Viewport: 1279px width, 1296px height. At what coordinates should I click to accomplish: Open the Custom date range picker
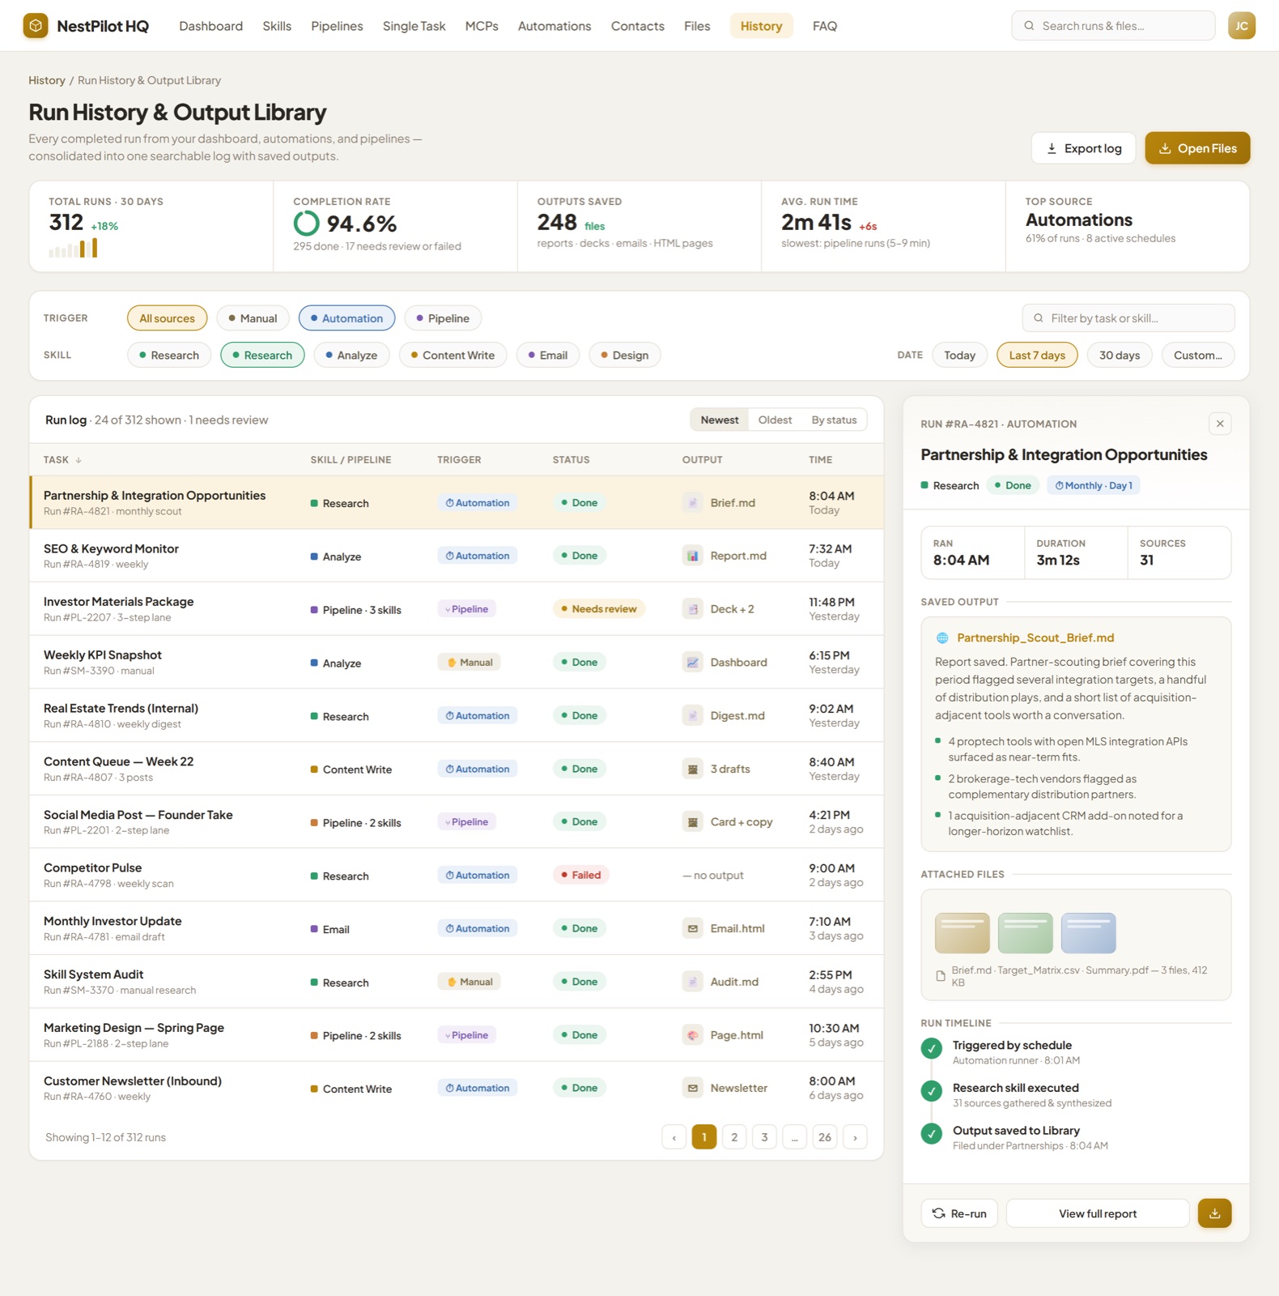tap(1198, 355)
